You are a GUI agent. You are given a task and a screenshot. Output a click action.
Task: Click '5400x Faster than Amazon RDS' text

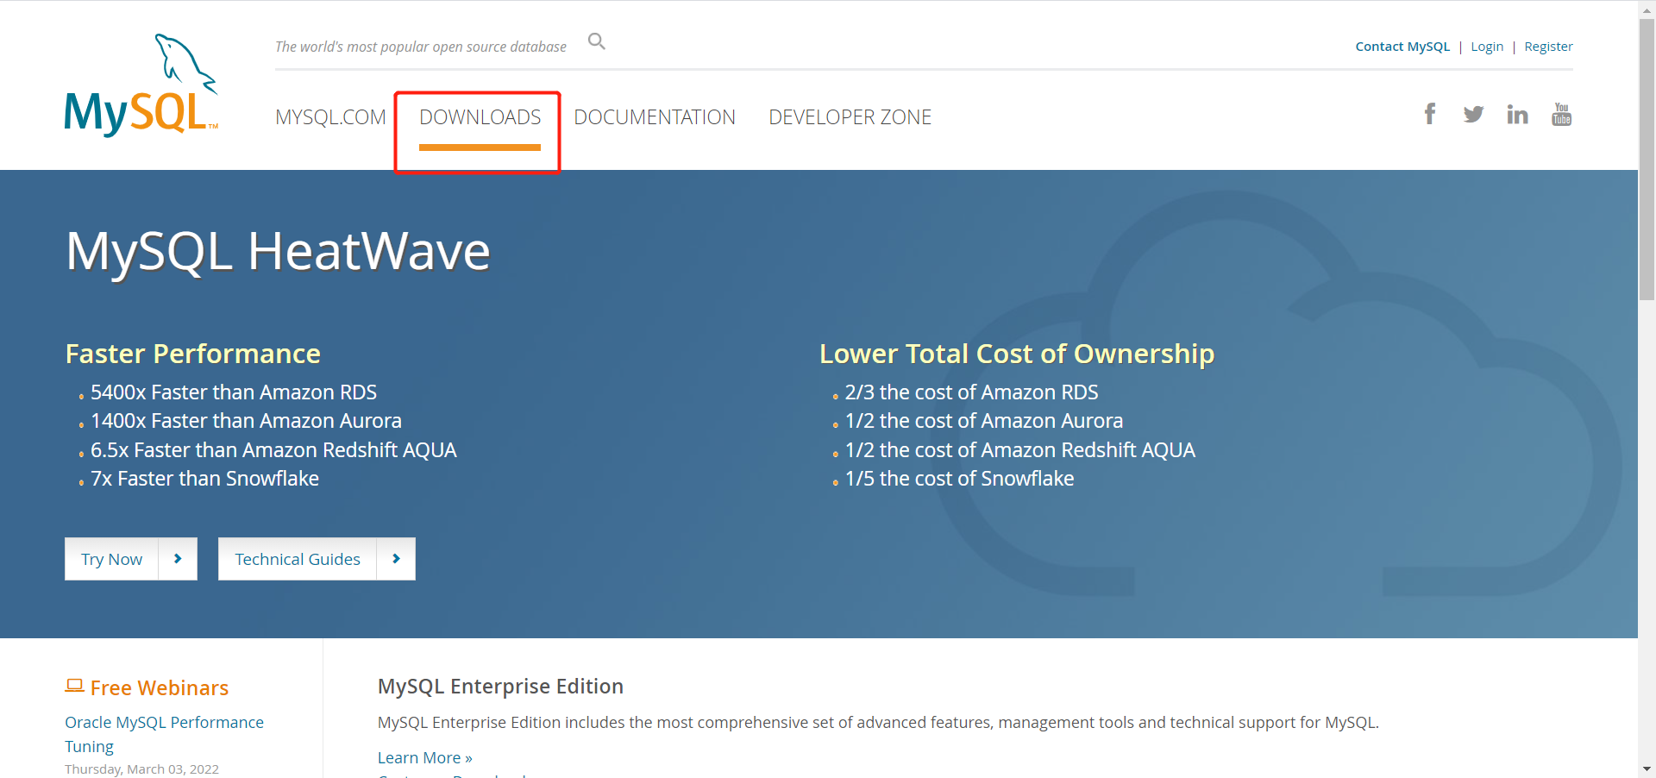(x=234, y=392)
